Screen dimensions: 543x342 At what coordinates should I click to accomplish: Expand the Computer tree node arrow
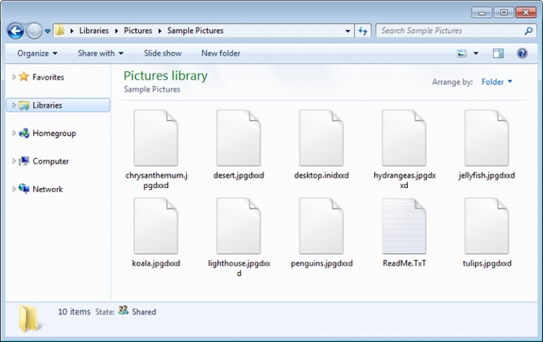coord(13,161)
